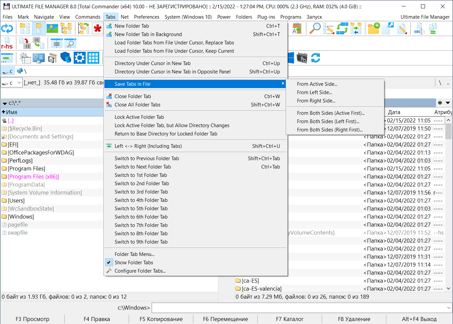The height and width of the screenshot is (324, 453).
Task: Click into the command line input field
Action: point(299,308)
